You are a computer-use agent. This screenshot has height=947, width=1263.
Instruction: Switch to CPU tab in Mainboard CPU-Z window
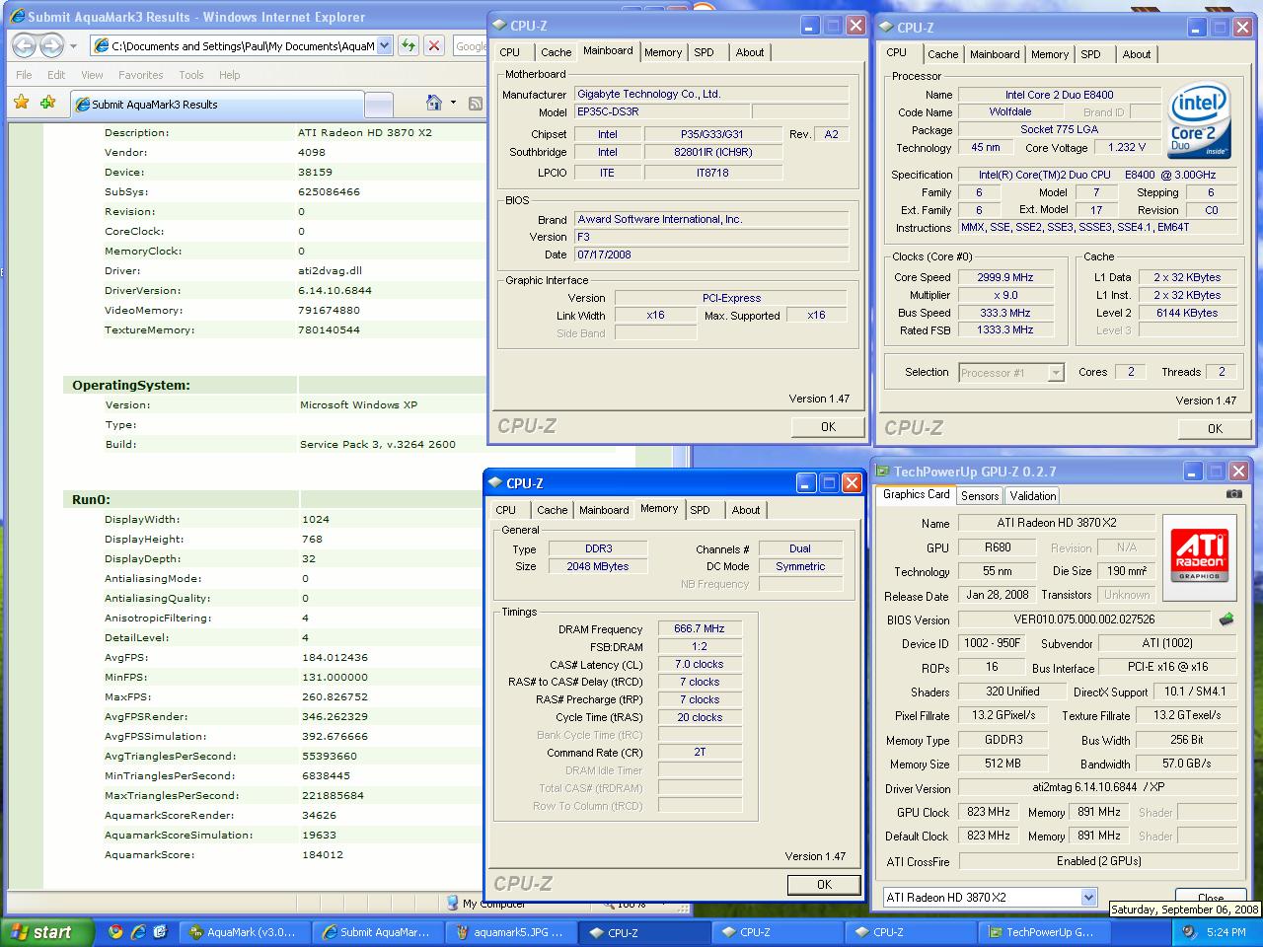pos(510,52)
